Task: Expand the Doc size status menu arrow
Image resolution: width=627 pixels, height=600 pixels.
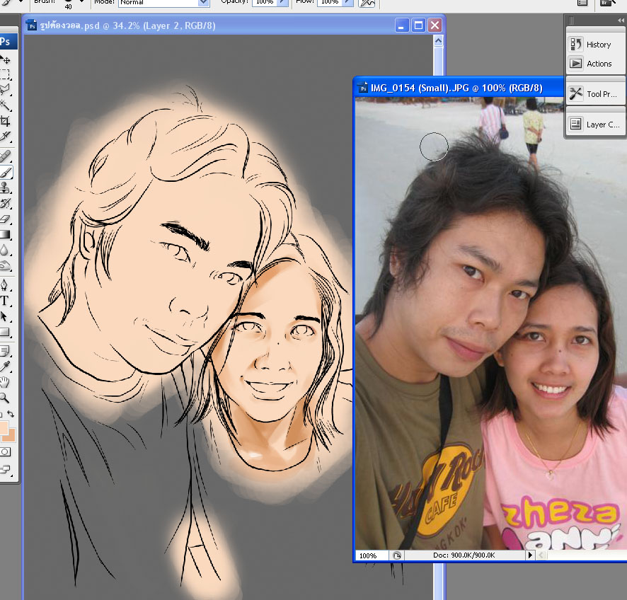Action: coord(530,555)
